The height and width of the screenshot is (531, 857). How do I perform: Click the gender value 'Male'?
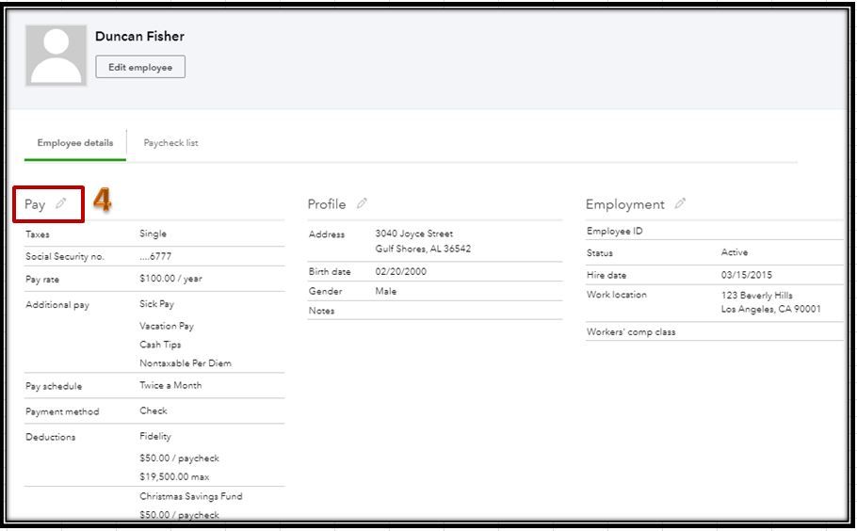coord(386,291)
